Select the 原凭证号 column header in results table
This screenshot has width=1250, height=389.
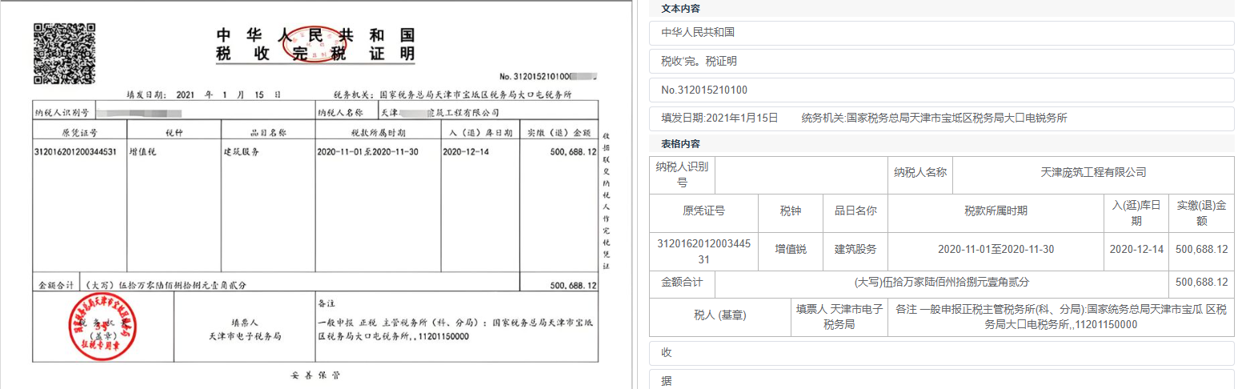tap(703, 211)
